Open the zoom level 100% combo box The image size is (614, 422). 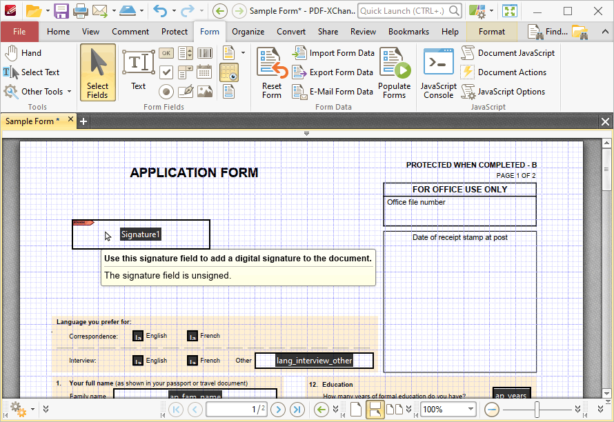click(x=448, y=410)
